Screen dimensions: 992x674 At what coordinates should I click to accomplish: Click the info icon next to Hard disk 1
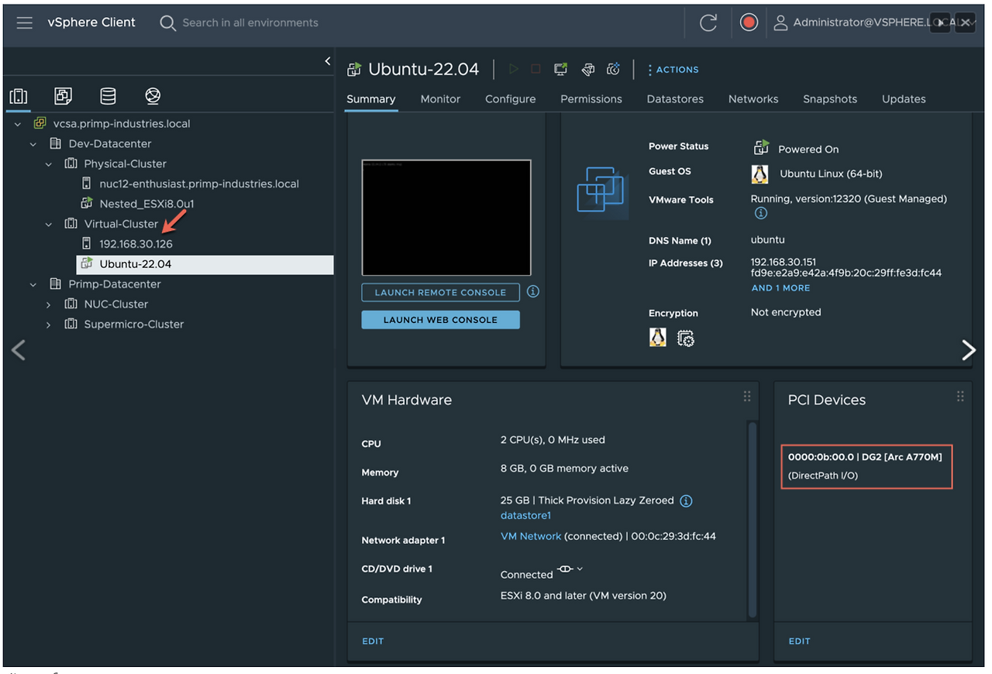click(x=686, y=501)
